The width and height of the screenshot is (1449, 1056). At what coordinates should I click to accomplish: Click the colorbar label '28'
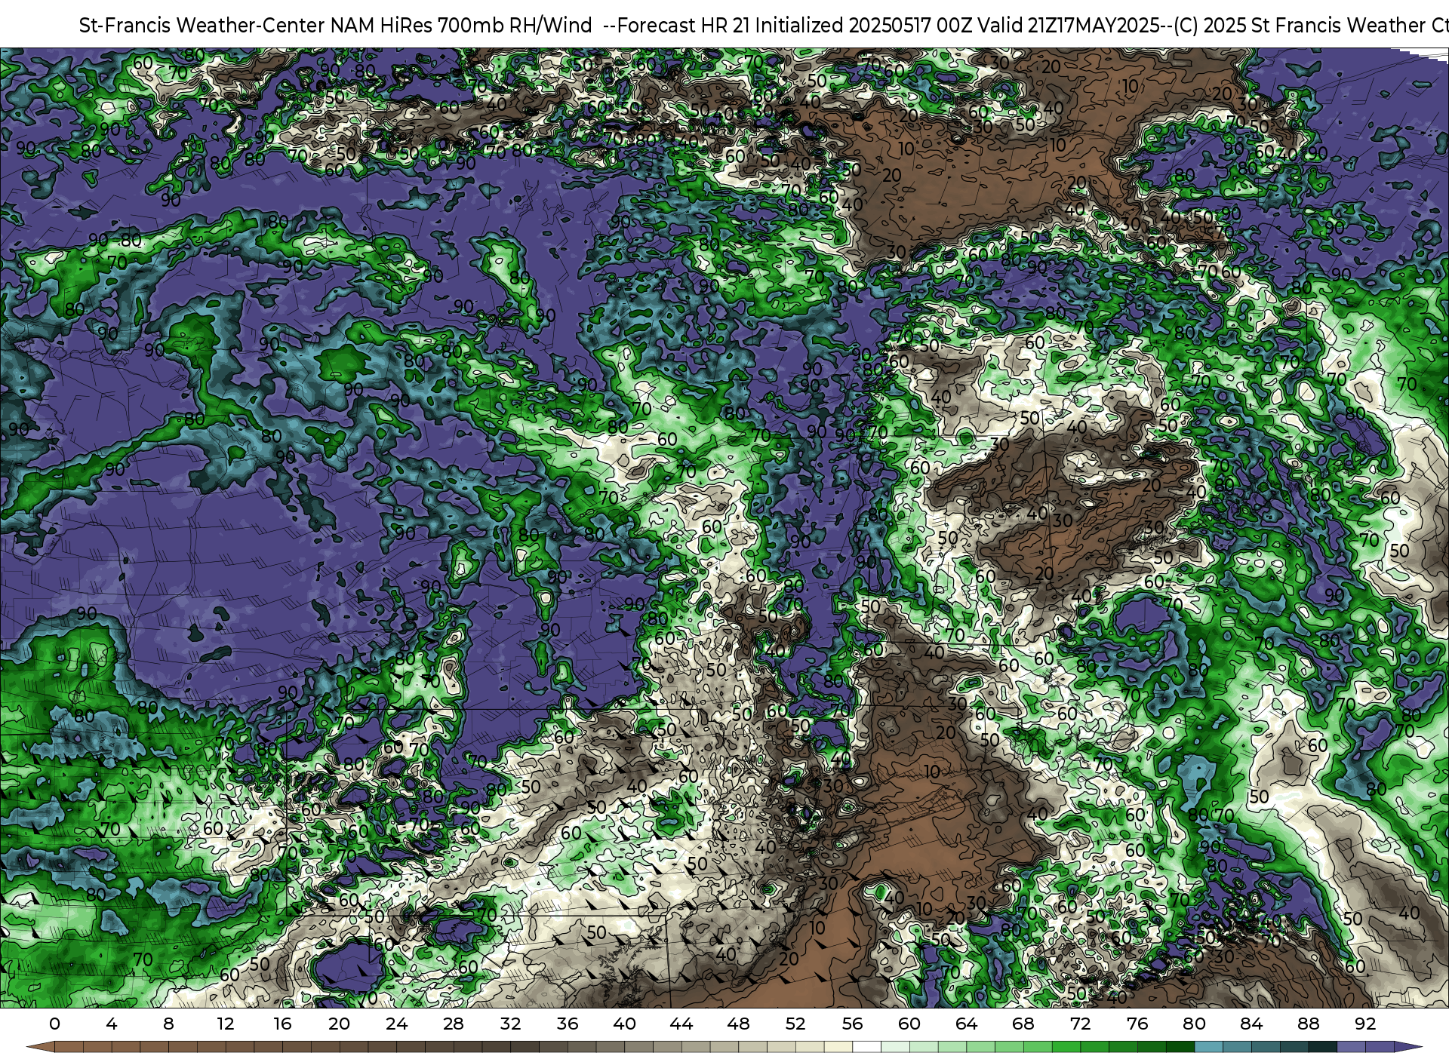click(454, 1024)
